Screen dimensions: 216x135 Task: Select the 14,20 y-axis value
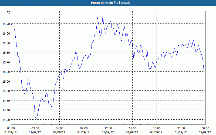tap(6, 120)
